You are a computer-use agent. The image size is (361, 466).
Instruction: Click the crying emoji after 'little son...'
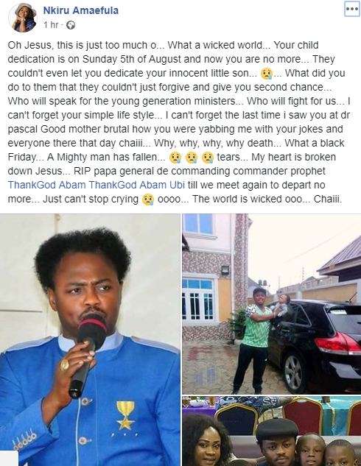point(266,74)
